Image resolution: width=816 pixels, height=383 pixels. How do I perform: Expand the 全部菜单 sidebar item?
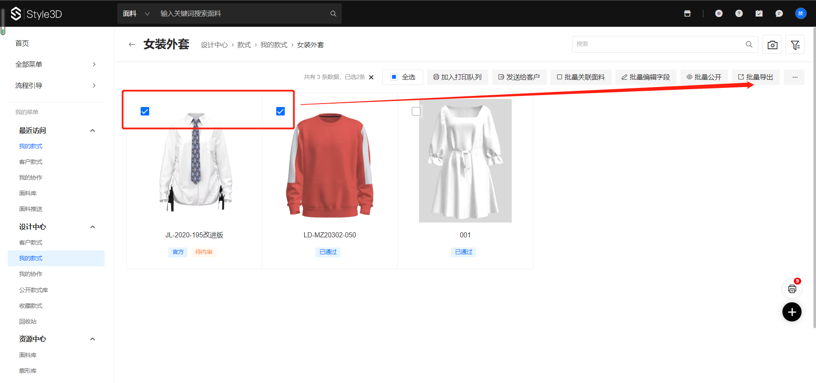tap(55, 65)
